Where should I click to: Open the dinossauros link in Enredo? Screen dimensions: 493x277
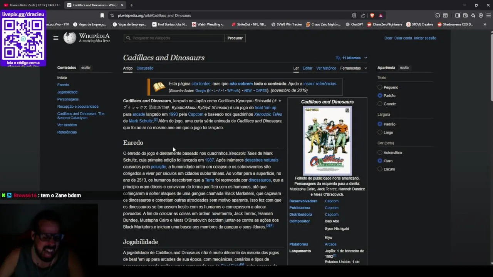pos(260,180)
